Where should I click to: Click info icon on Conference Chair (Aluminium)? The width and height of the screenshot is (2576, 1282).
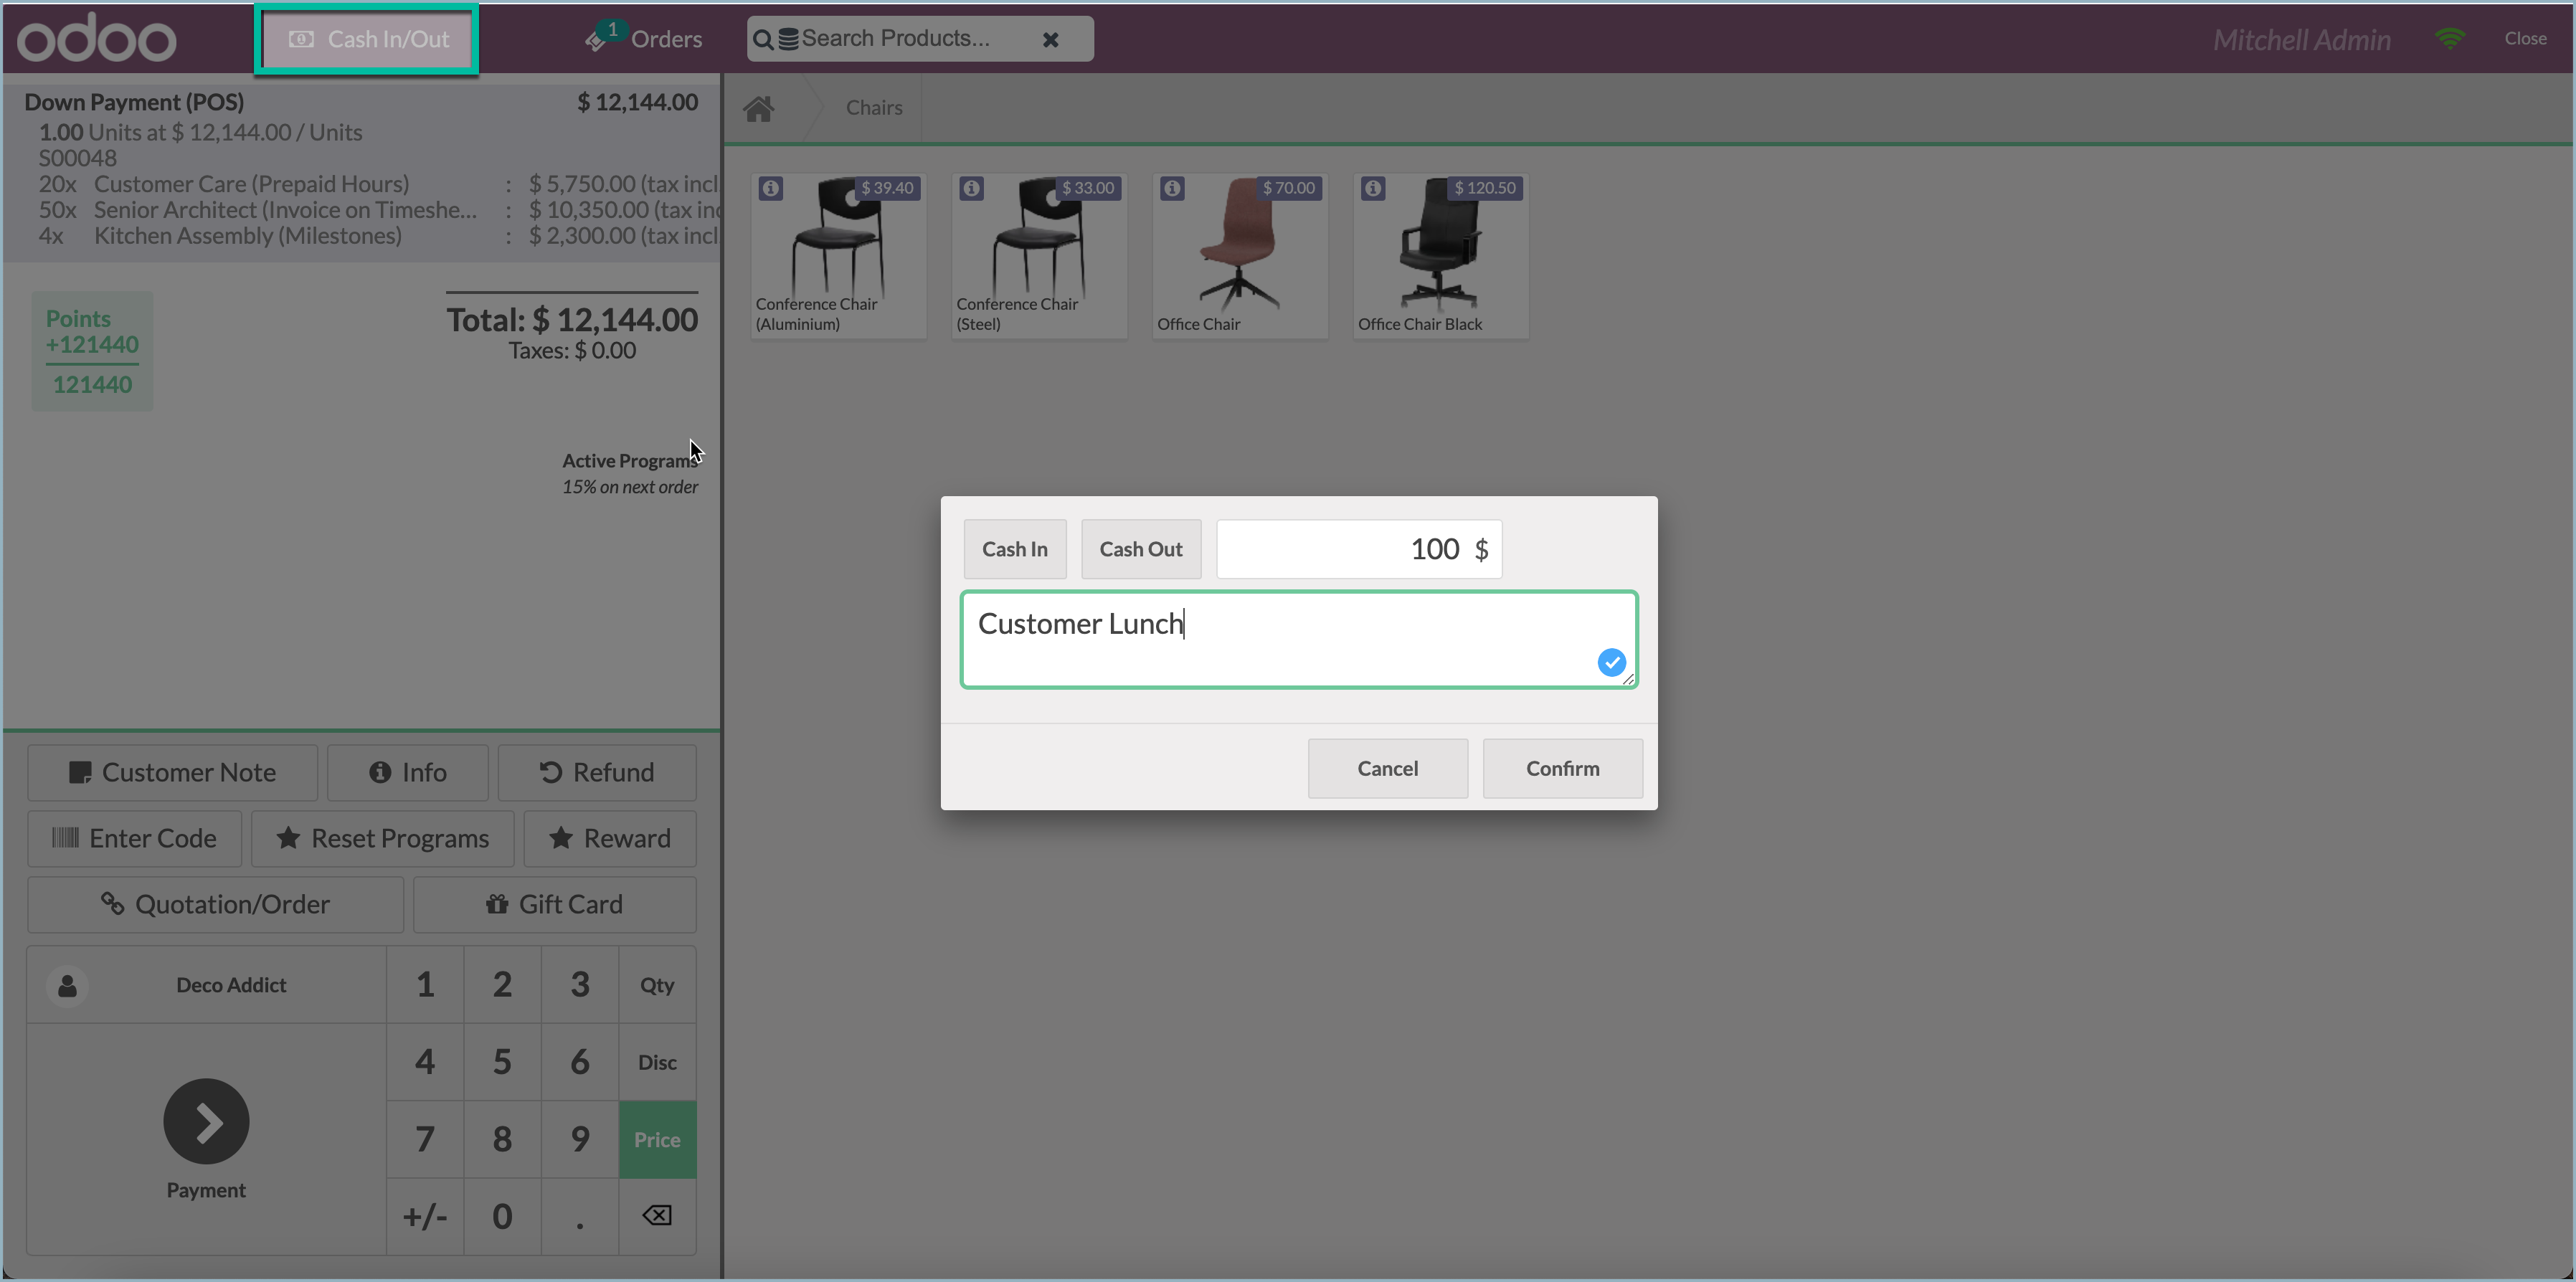(x=770, y=188)
